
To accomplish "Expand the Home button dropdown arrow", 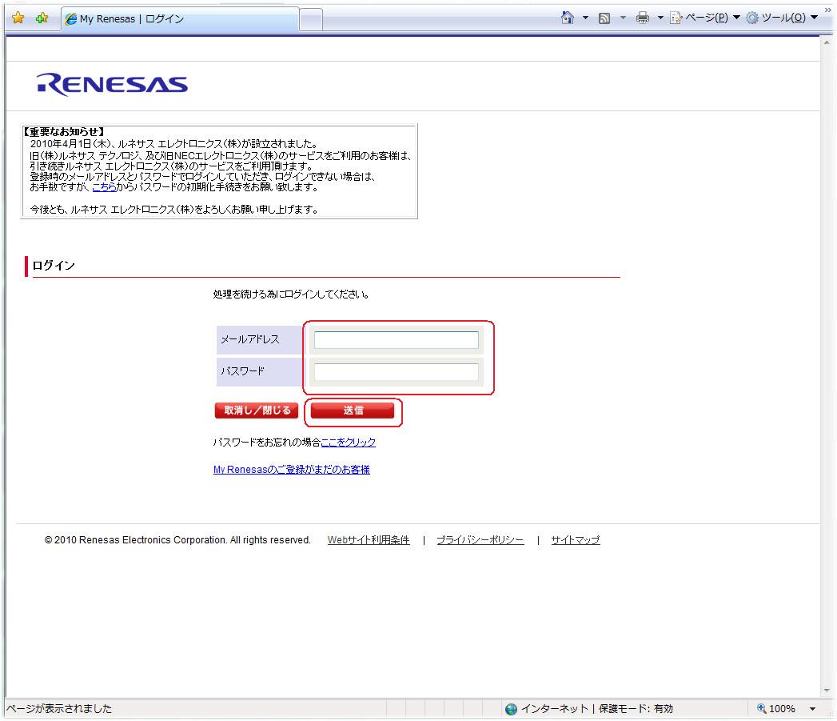I will pos(585,18).
